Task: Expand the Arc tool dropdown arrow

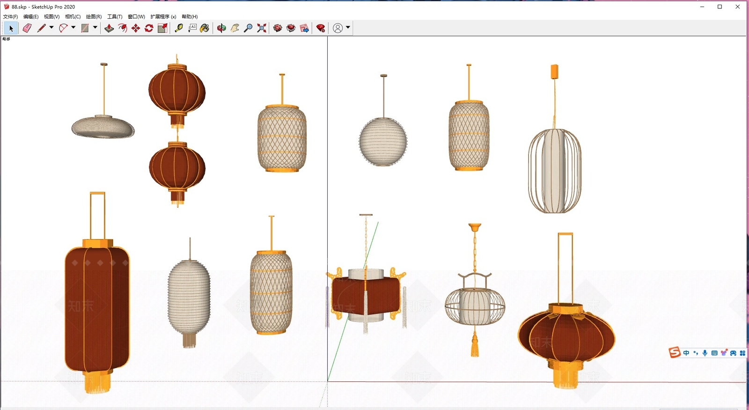Action: coord(73,28)
